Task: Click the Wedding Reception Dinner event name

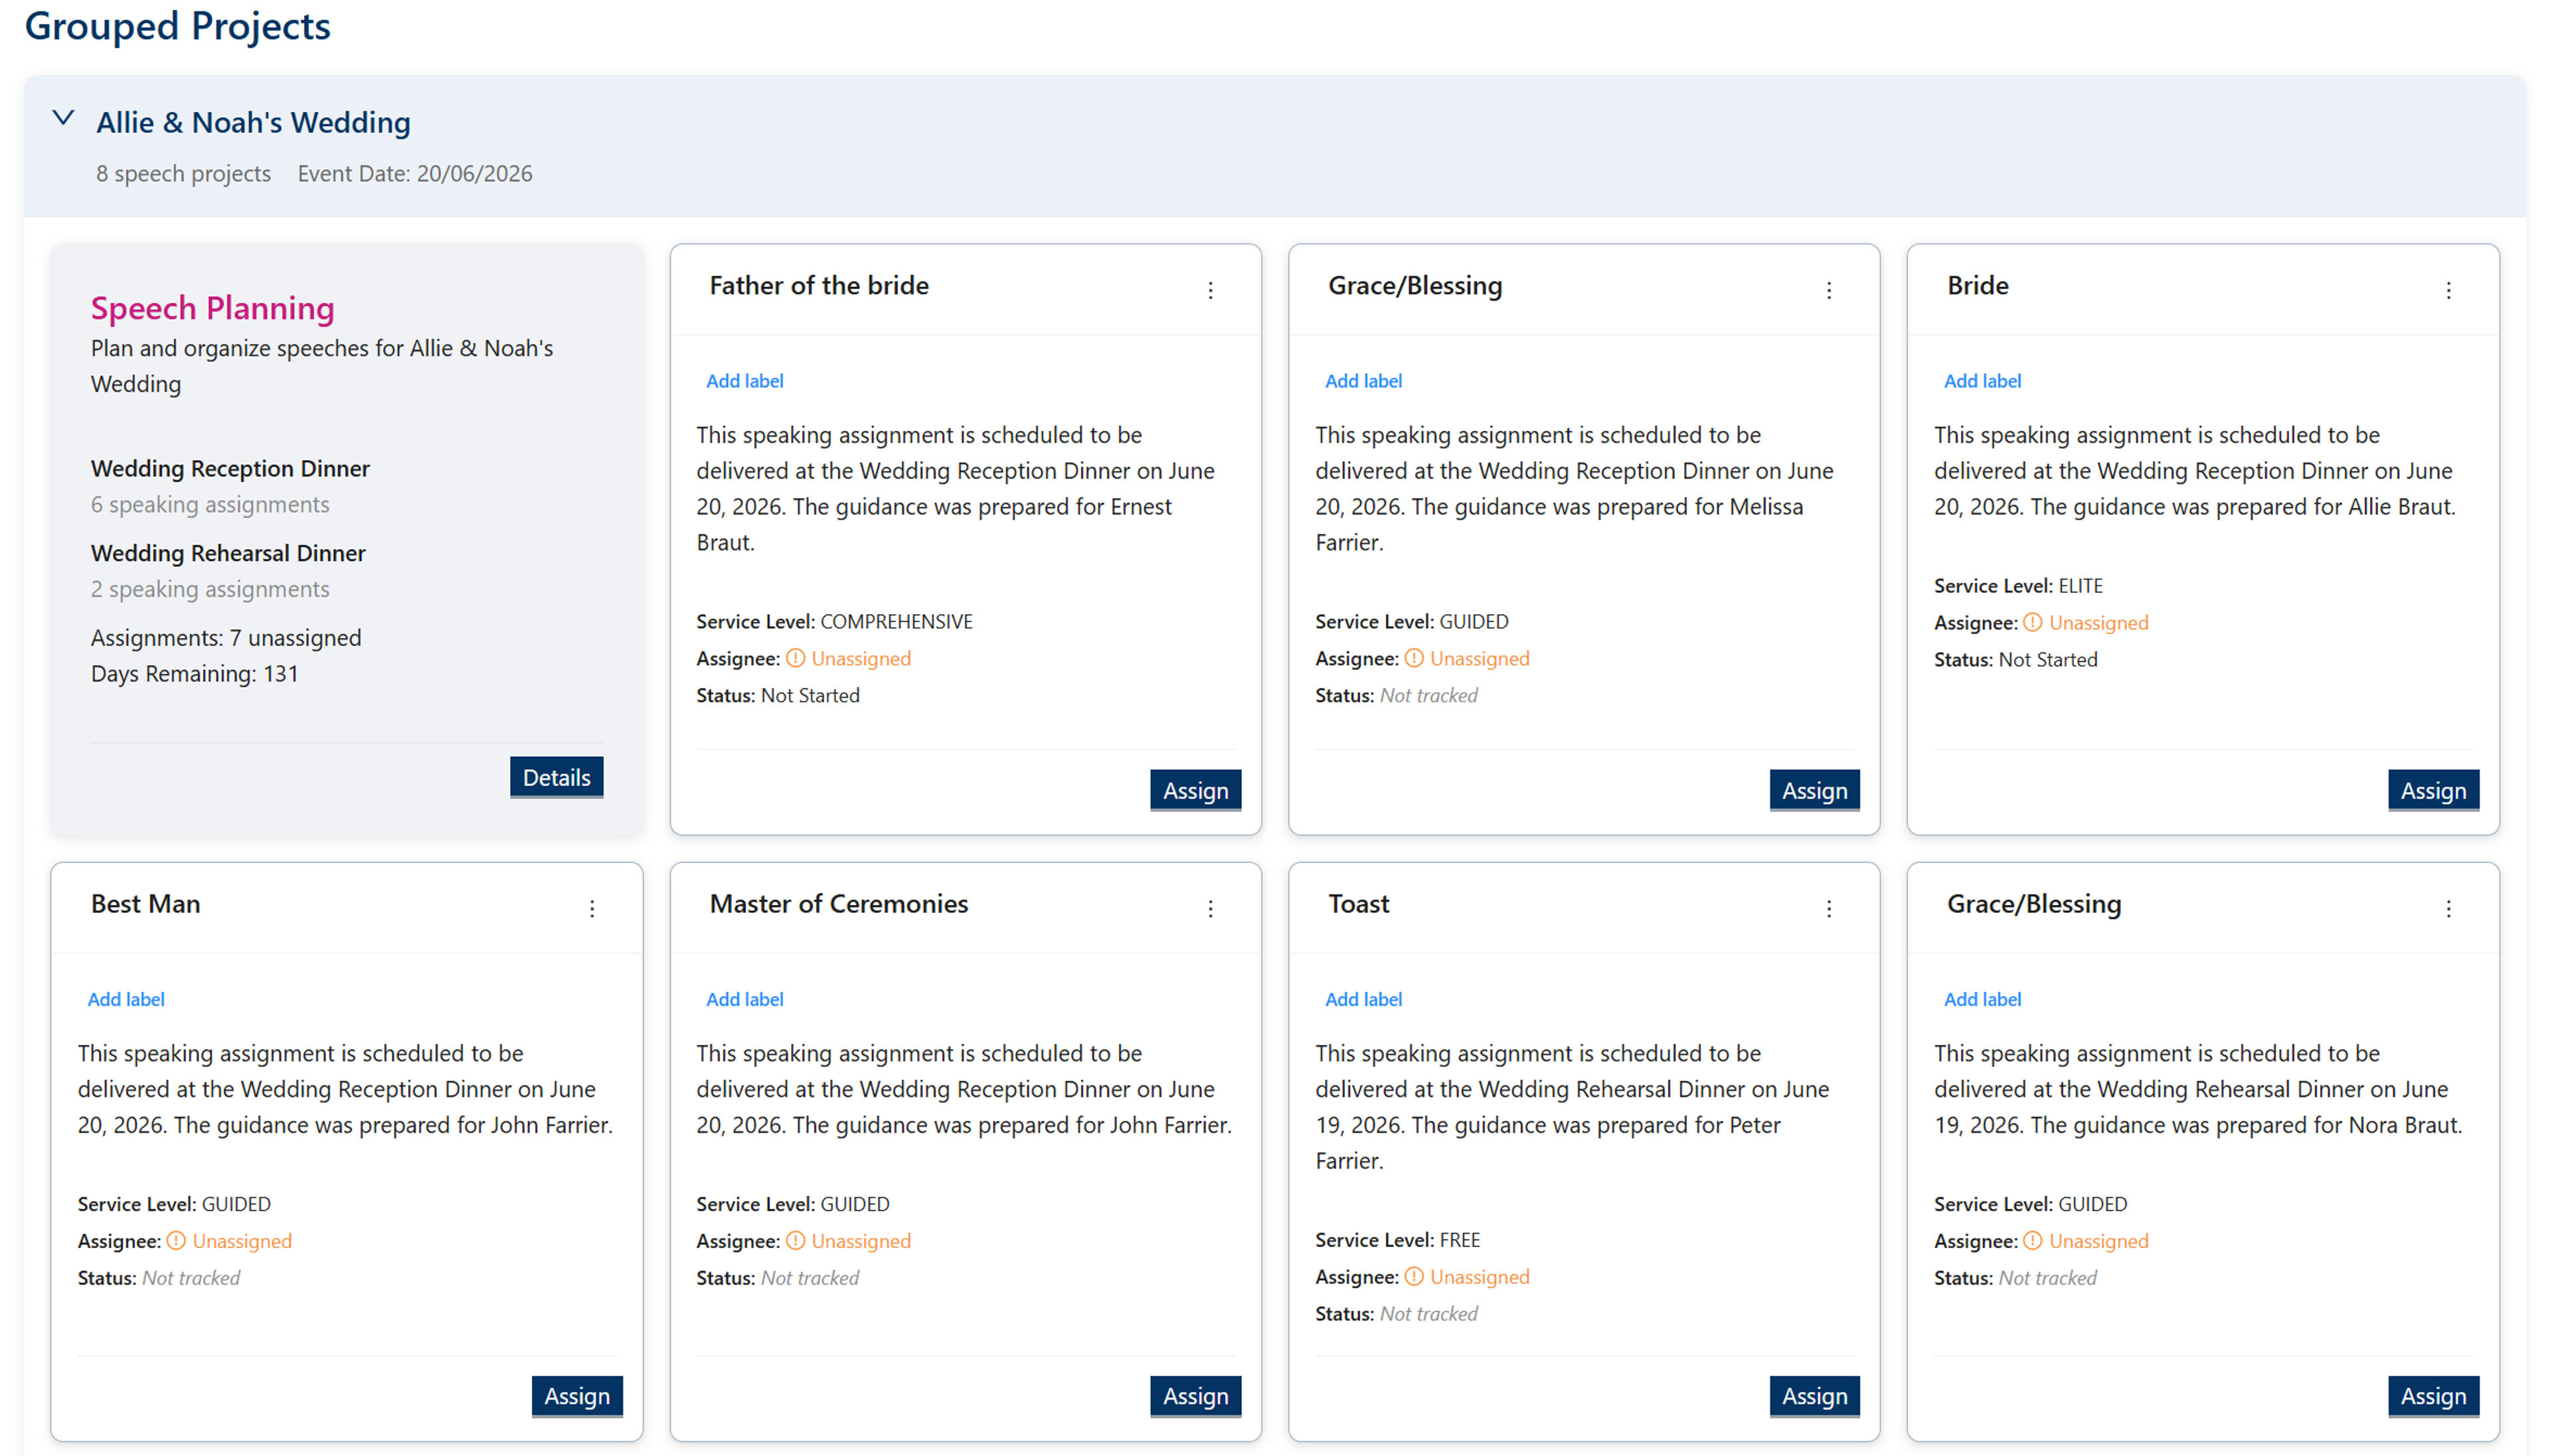Action: [x=230, y=468]
